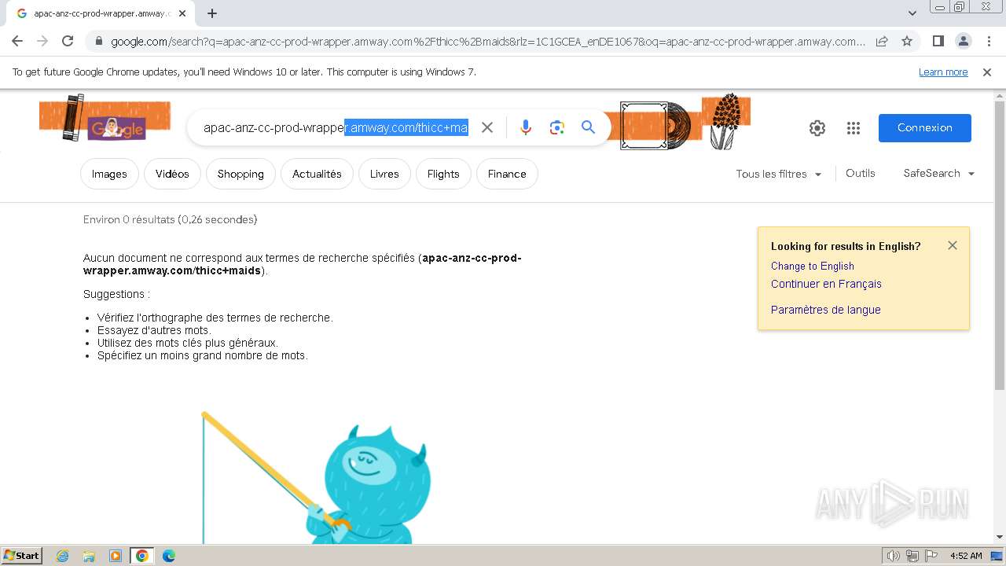This screenshot has height=566, width=1006.
Task: Go back to previous page in Chrome
Action: [17, 41]
